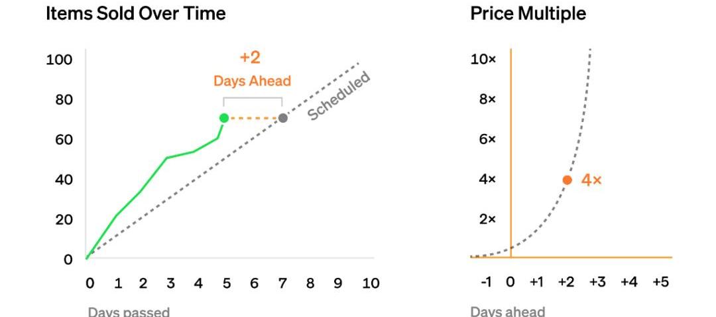Click the gray scheduled point at day 7
This screenshot has width=716, height=317.
tap(283, 118)
